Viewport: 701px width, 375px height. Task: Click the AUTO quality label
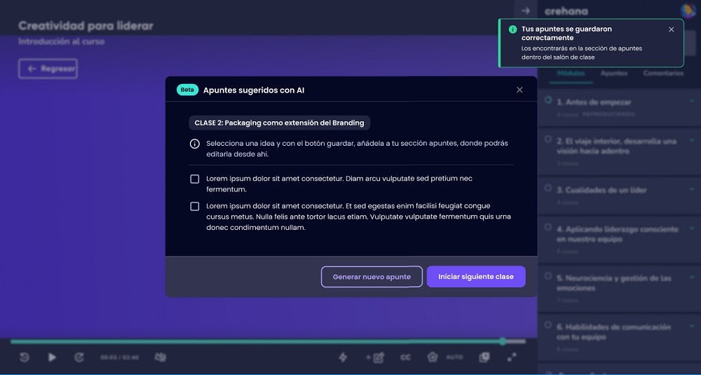pyautogui.click(x=454, y=357)
